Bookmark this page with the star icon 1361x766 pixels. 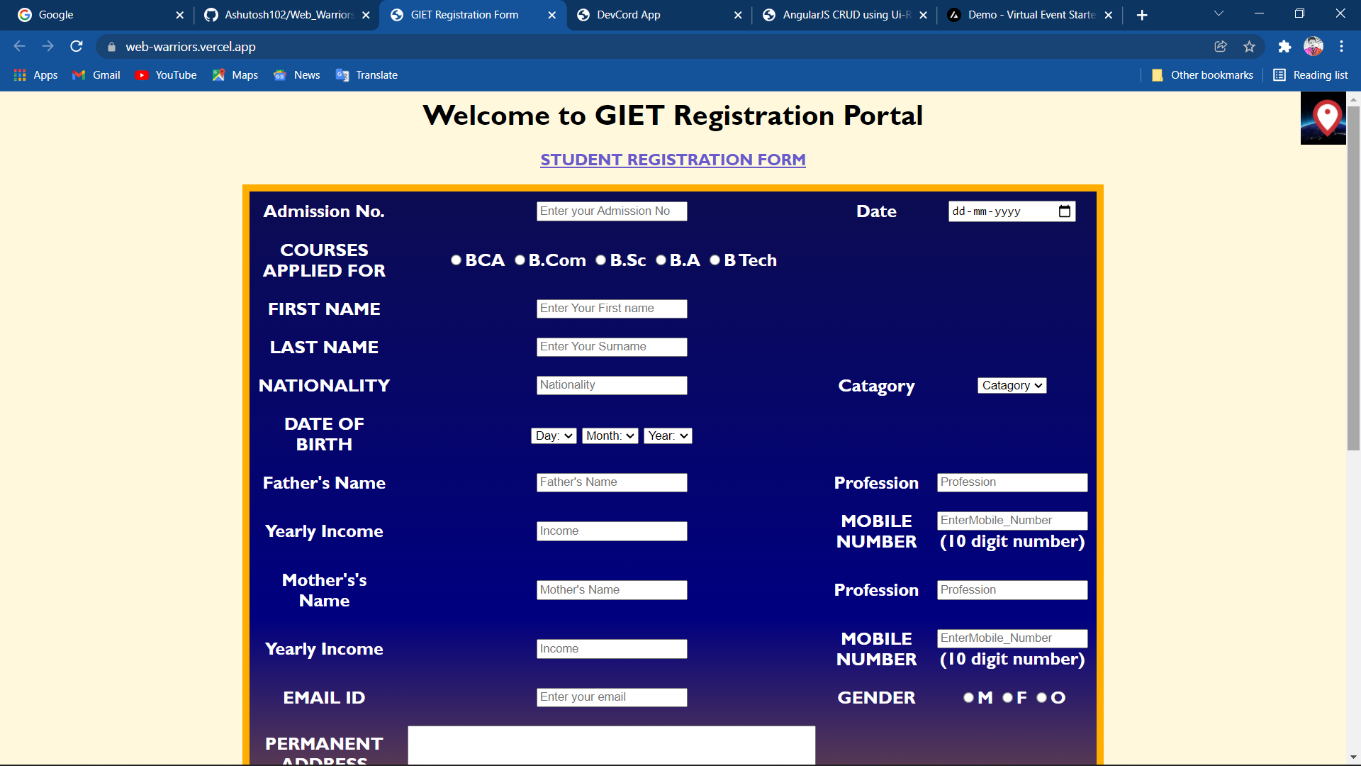click(1249, 47)
